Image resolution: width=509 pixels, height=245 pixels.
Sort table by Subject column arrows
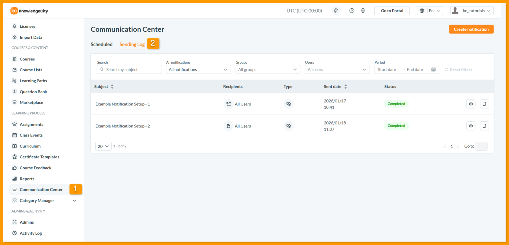coord(112,87)
